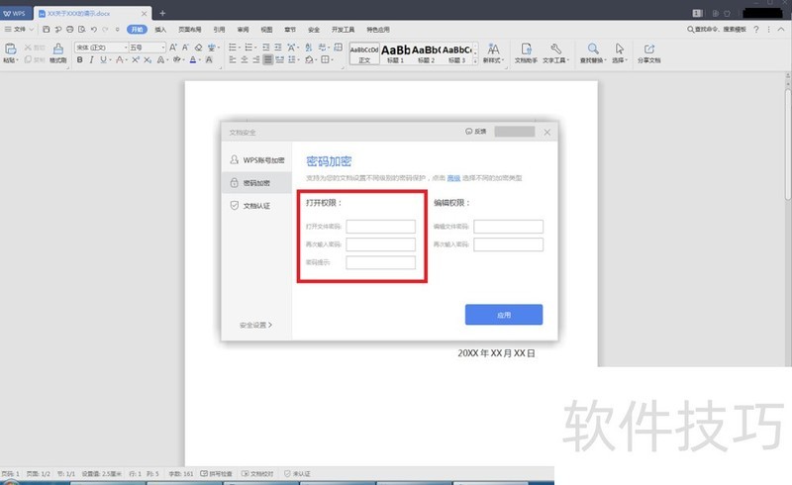Select WPS账号加密 in the dialog sidebar
Viewport: 792px width, 485px height.
tap(257, 159)
